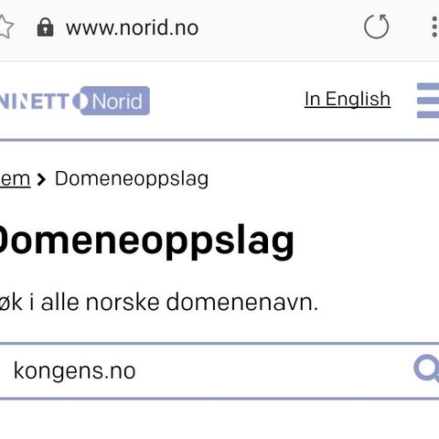
Task: Click the circular emblem between UNINETT and Norid
Action: (79, 102)
